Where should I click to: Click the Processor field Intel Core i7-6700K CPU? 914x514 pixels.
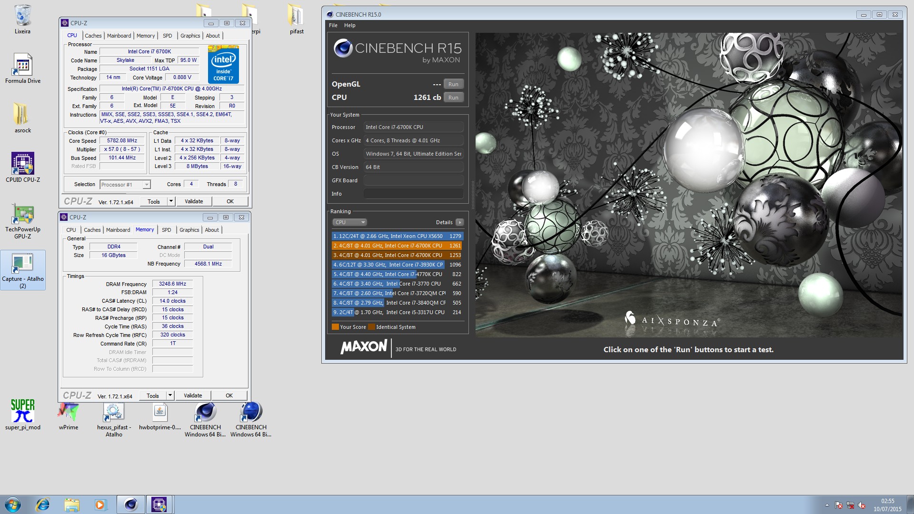tap(413, 127)
